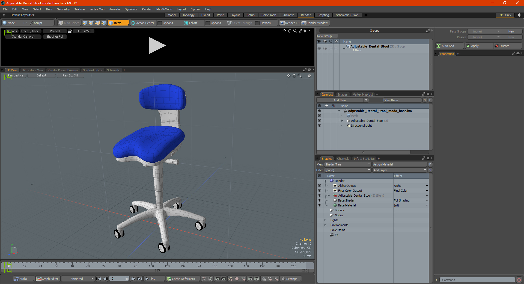Click the current frame number field
This screenshot has height=284, width=524.
(x=118, y=279)
